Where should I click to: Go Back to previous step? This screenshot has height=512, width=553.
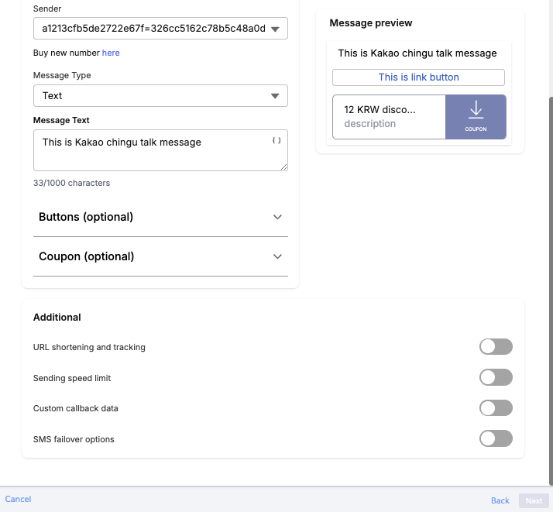[500, 501]
